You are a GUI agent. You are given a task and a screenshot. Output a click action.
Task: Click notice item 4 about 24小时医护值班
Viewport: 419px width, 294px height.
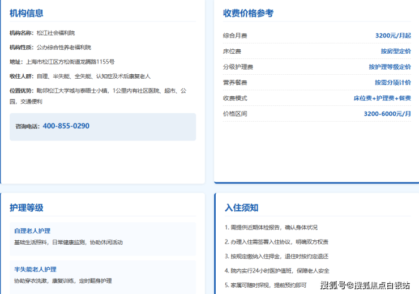[x=277, y=270]
